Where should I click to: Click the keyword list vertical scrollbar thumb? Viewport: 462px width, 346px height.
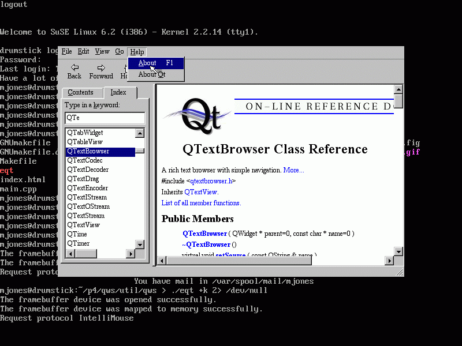pyautogui.click(x=140, y=152)
